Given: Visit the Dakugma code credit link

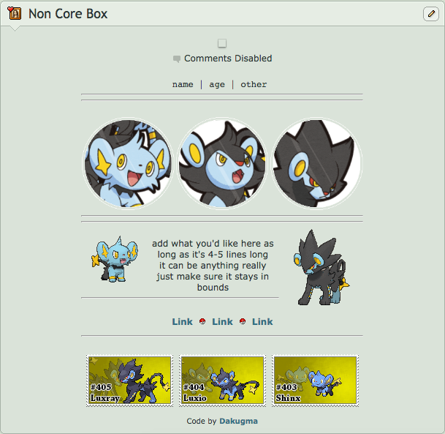Looking at the screenshot, I should pyautogui.click(x=238, y=421).
